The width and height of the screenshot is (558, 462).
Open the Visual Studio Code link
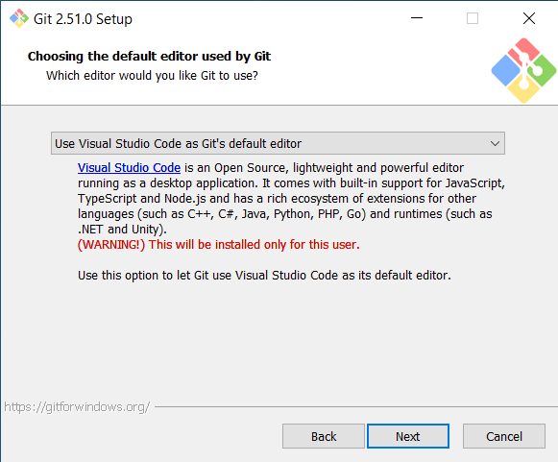[x=130, y=168]
